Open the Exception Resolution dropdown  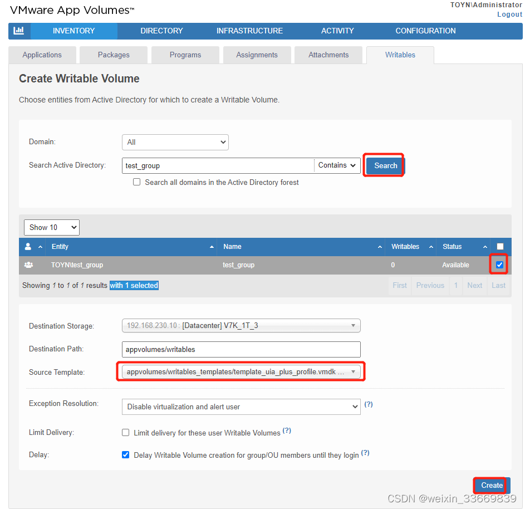click(x=241, y=407)
